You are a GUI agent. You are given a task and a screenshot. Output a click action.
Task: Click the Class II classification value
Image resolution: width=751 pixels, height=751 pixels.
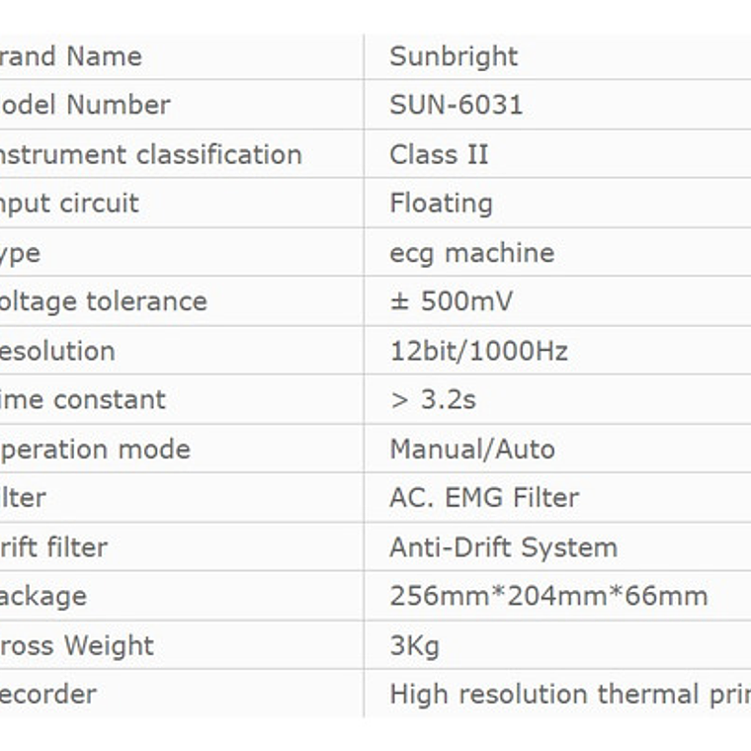(439, 154)
